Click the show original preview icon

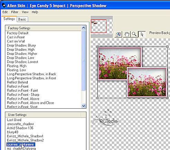118,34
